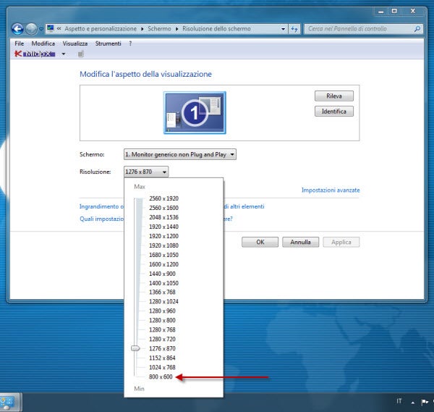Select 1680 x 1050 resolution
The image size is (434, 412).
pos(163,255)
